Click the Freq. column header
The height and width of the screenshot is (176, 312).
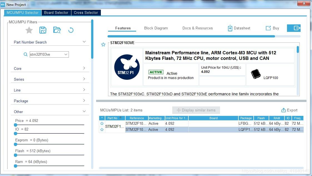(x=298, y=118)
